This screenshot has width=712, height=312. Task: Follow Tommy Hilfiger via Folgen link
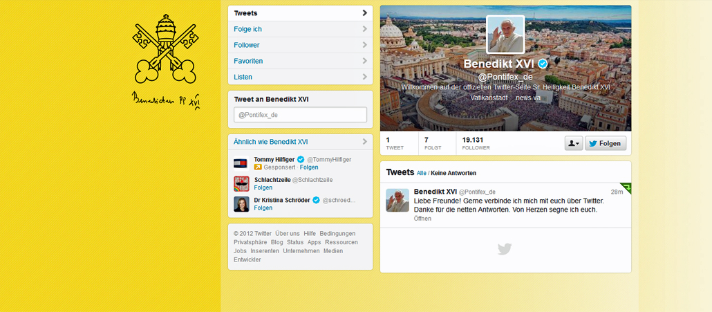tap(309, 167)
